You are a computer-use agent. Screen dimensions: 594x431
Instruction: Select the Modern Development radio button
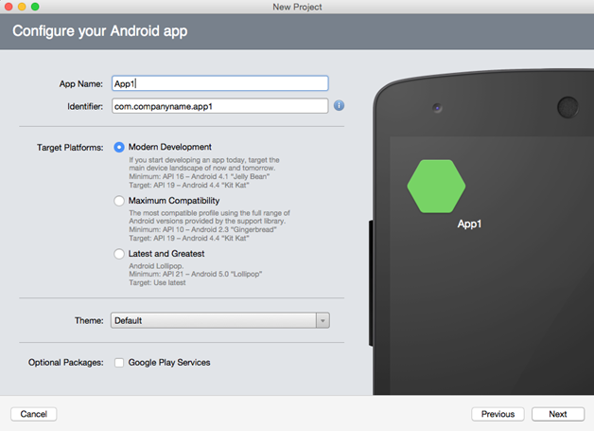(119, 147)
